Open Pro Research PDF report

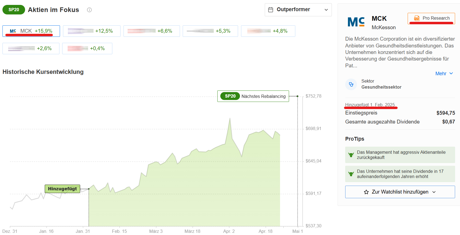click(431, 18)
